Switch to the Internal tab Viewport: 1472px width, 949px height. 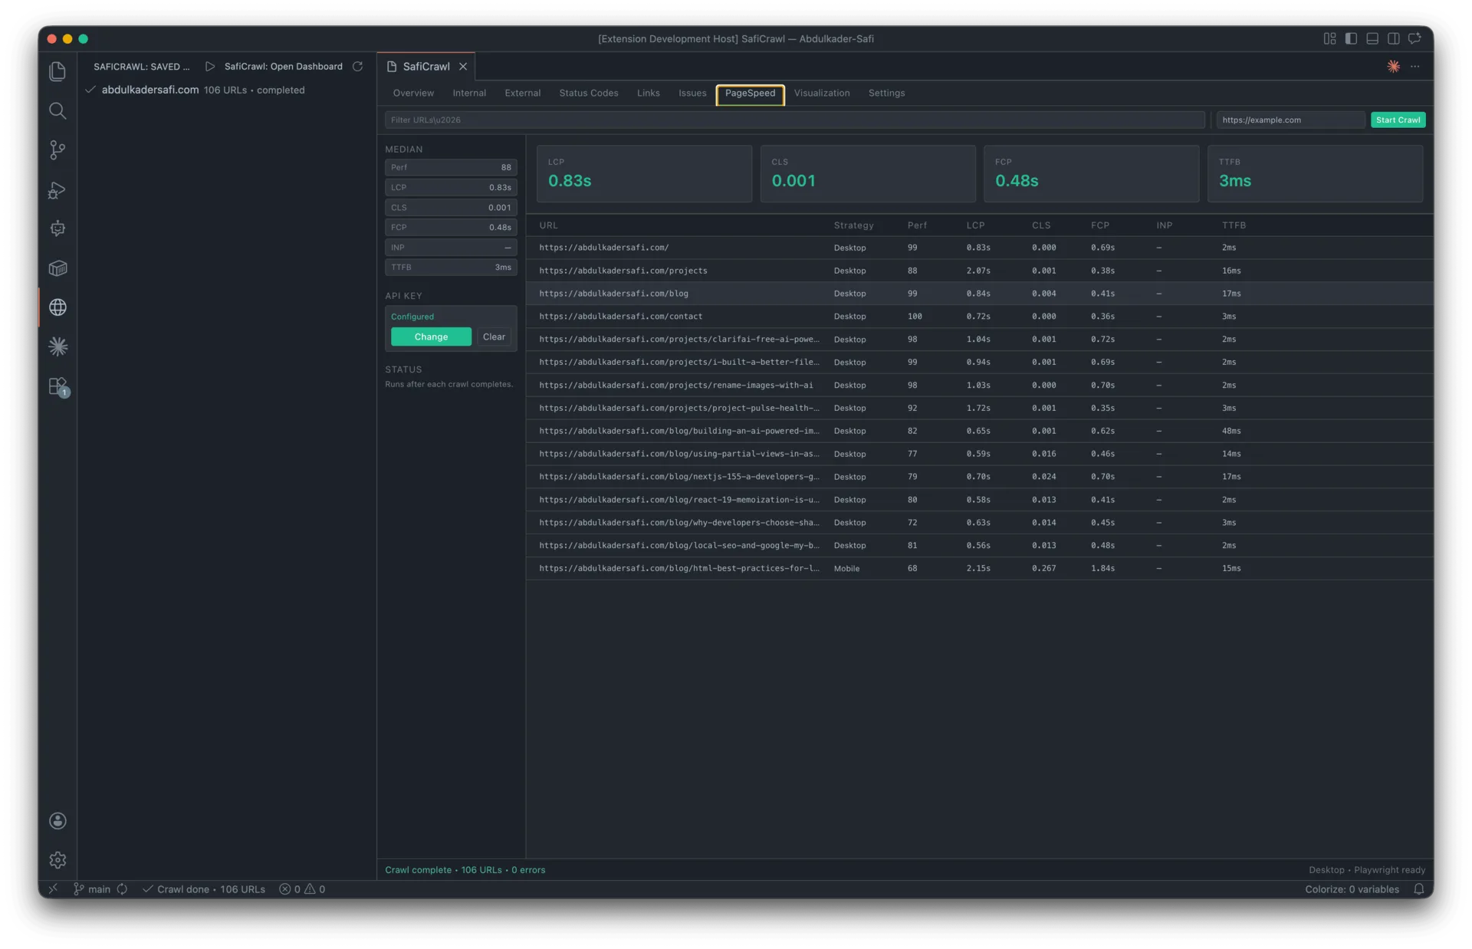(469, 94)
